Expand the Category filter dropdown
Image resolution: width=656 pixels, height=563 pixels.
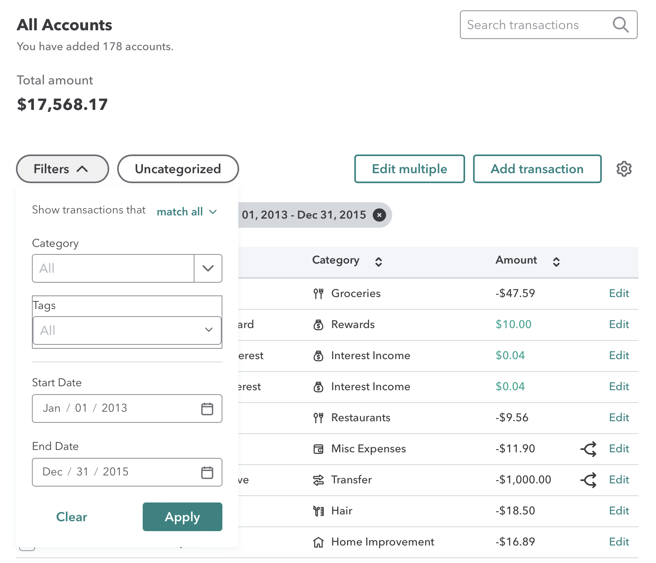(208, 268)
